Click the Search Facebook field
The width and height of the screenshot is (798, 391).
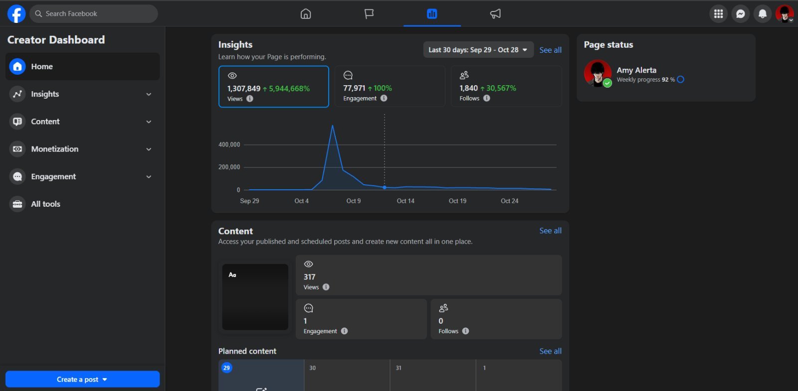(x=94, y=14)
